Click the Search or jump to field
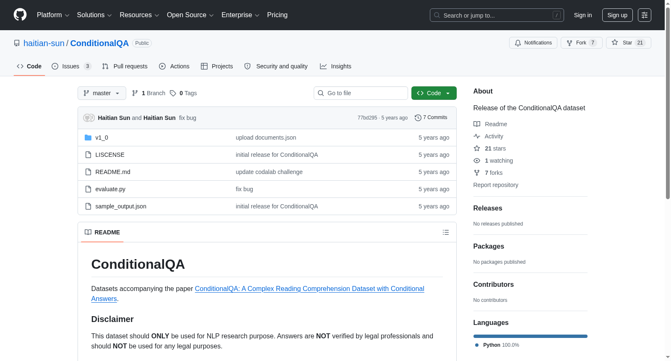 (497, 15)
